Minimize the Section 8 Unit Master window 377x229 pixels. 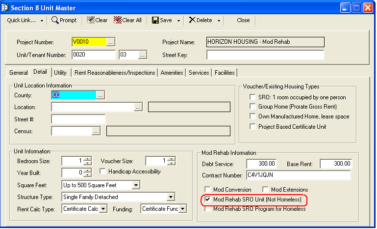tap(345, 8)
